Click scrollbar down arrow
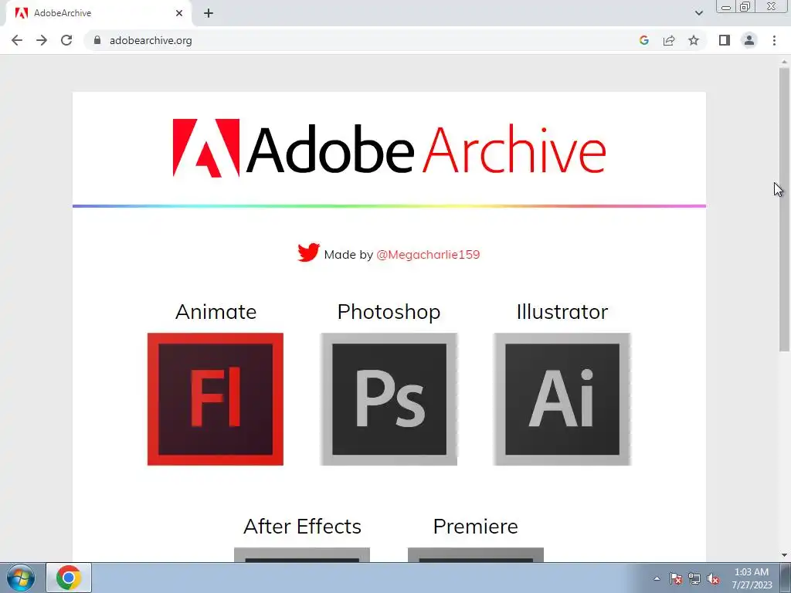This screenshot has height=593, width=791. 784,555
